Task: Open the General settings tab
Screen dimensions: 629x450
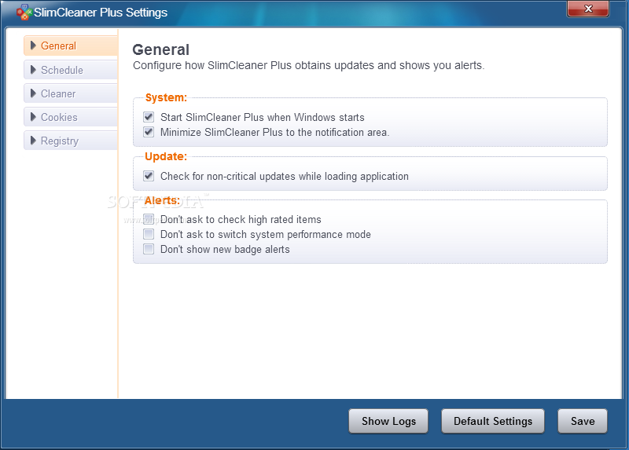Action: 71,46
